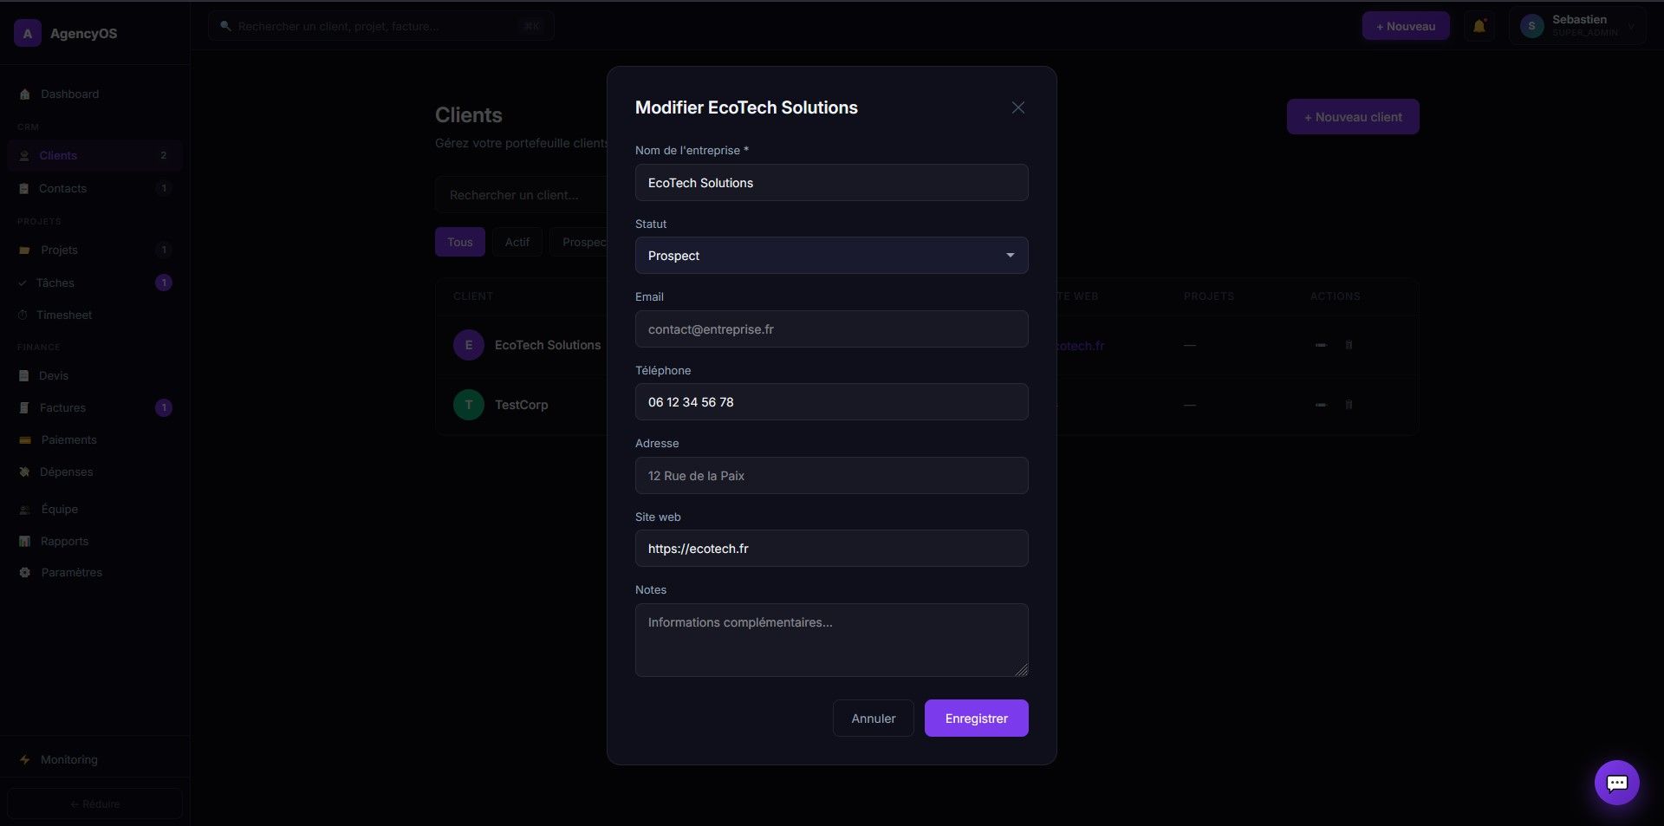Focus the Email field
Viewport: 1664px width, 826px height.
(x=832, y=329)
